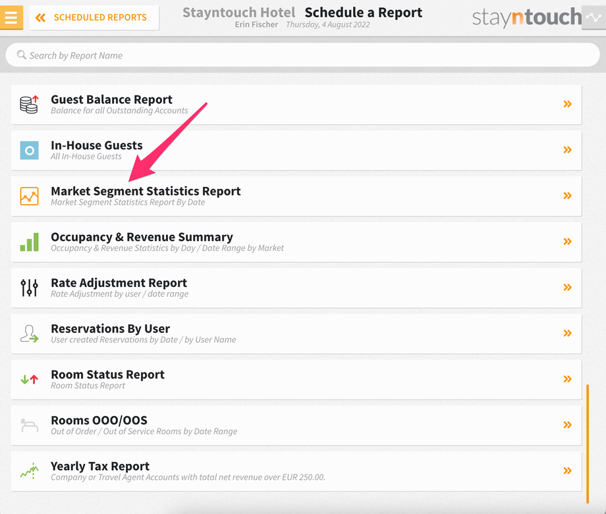
Task: Select the Market Segment Statistics chart icon
Action: [30, 196]
